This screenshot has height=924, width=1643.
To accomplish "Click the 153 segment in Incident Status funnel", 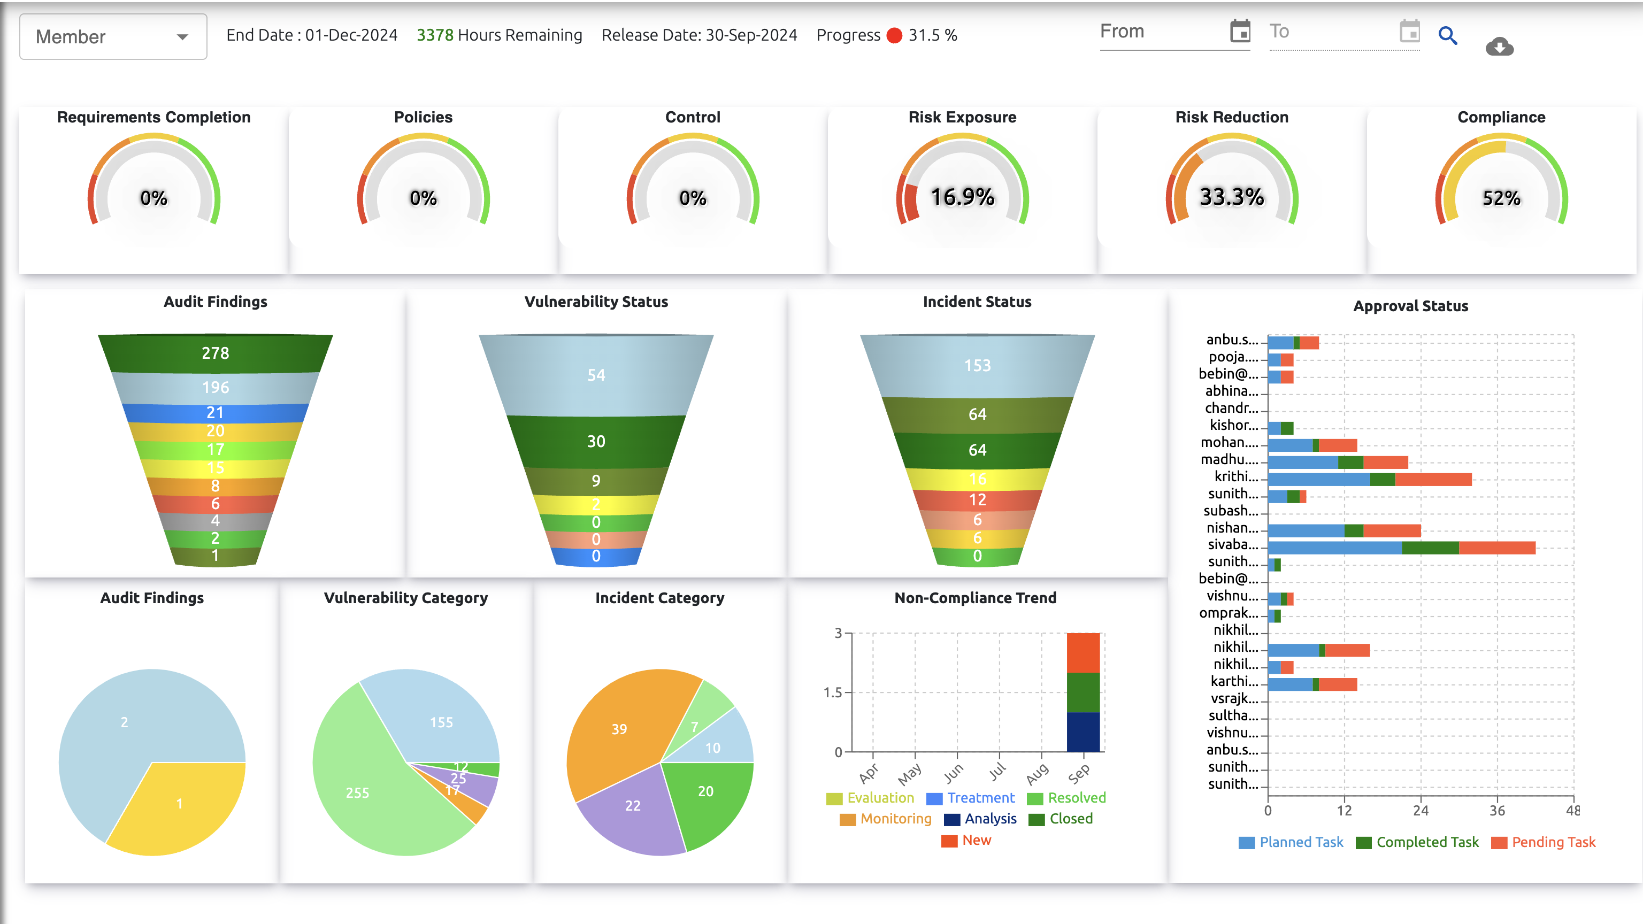I will tap(977, 365).
